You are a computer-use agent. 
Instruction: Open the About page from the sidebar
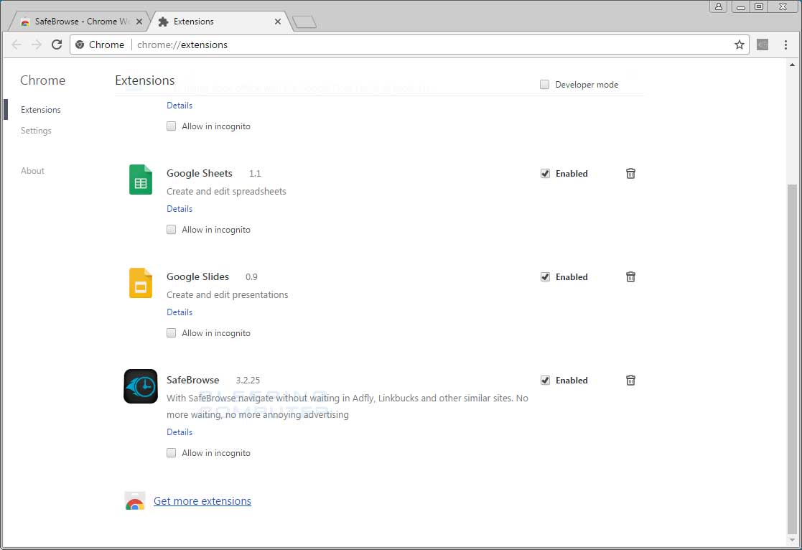(32, 171)
